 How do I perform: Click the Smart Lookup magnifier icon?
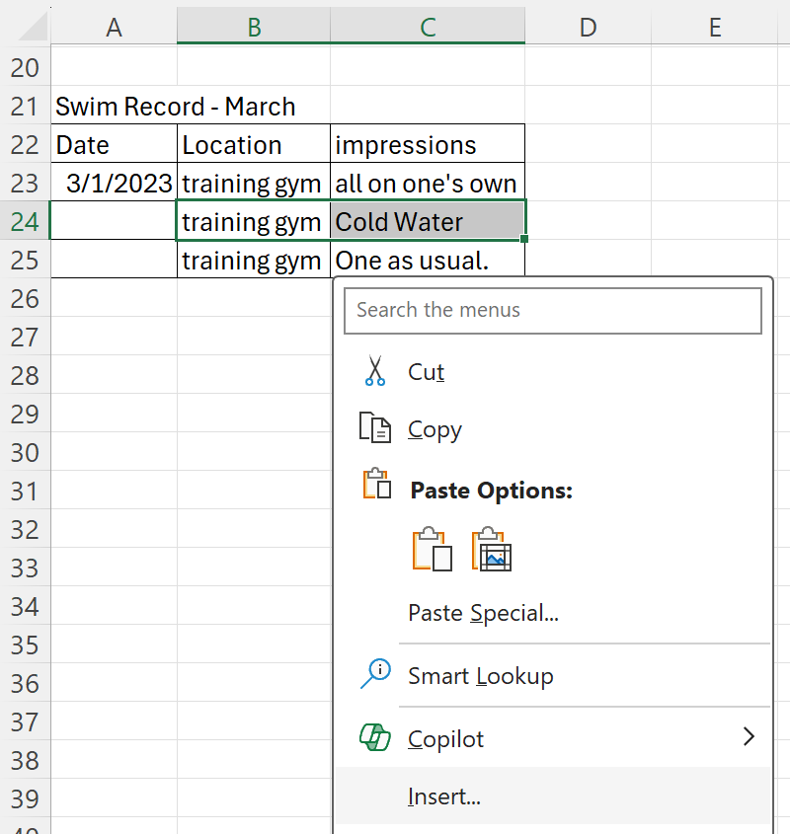[x=375, y=674]
